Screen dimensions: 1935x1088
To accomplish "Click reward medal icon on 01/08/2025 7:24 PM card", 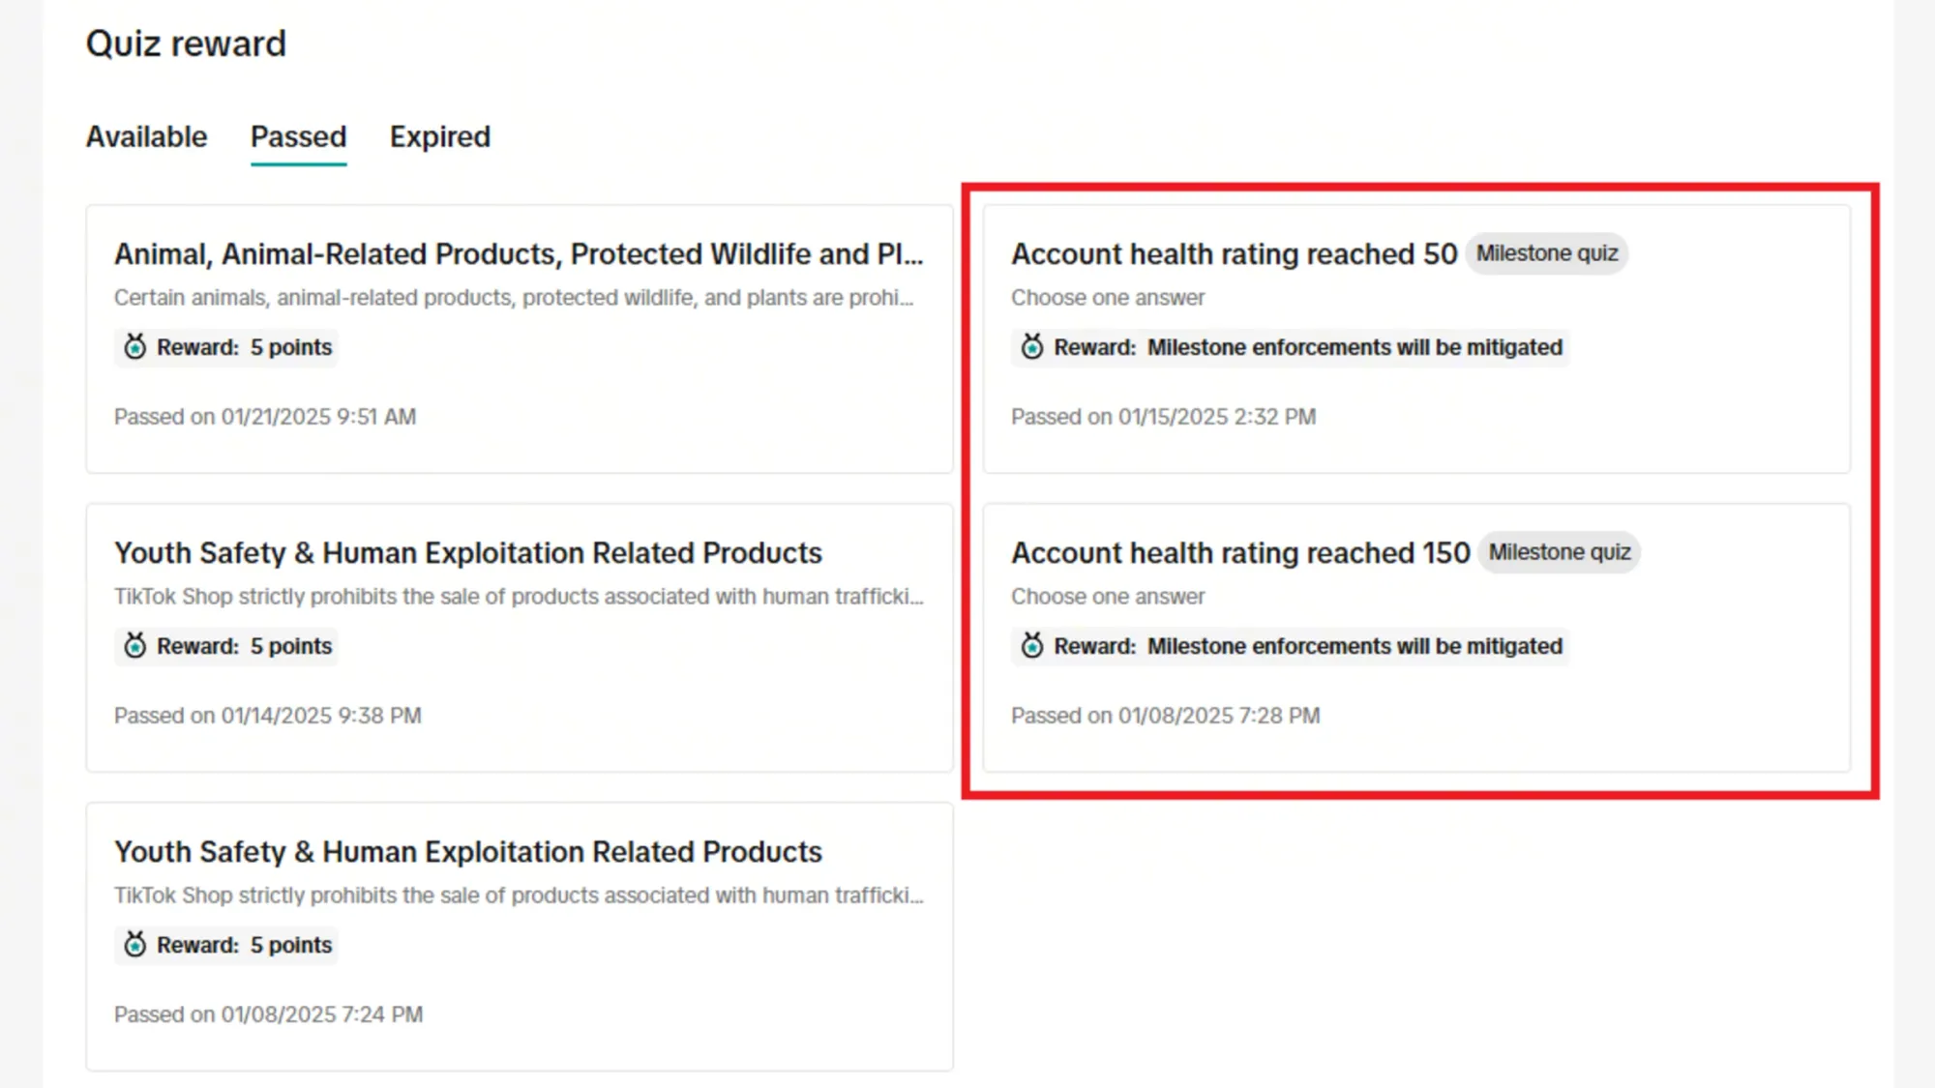I will (x=135, y=944).
